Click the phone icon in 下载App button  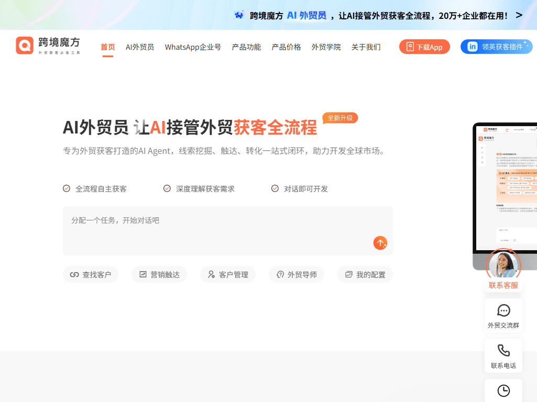410,47
